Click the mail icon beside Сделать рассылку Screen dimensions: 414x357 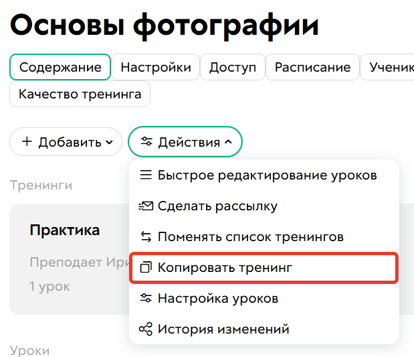tap(145, 206)
